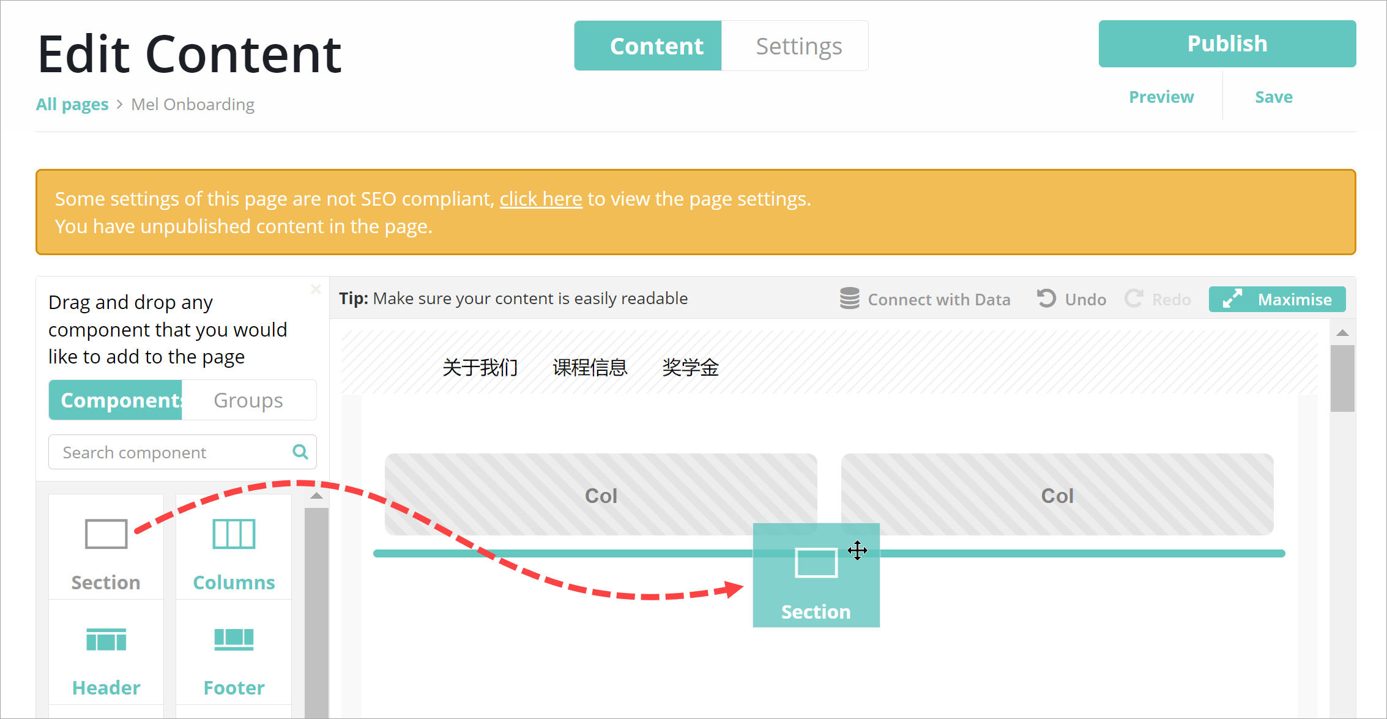Viewport: 1387px width, 719px height.
Task: Choose the Header component icon
Action: pyautogui.click(x=106, y=639)
